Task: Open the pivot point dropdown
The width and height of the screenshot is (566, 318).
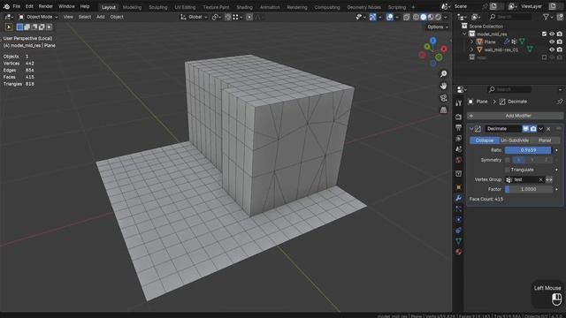Action: tap(217, 17)
